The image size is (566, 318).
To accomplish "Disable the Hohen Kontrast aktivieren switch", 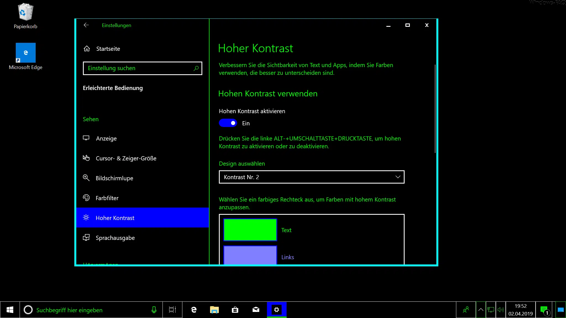I will pos(228,123).
